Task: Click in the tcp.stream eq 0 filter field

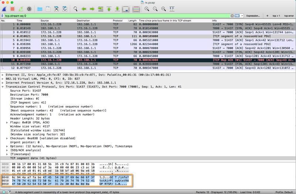Action: pyautogui.click(x=111, y=16)
